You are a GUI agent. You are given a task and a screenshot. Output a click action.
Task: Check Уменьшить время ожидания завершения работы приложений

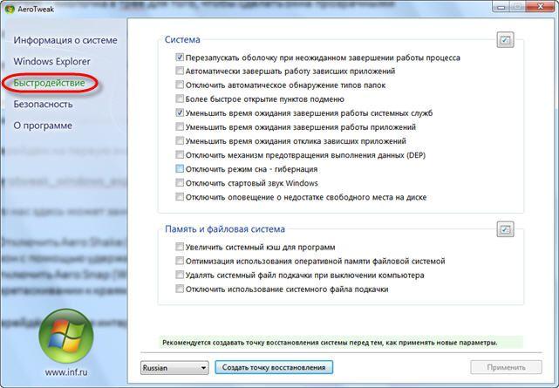click(x=180, y=126)
